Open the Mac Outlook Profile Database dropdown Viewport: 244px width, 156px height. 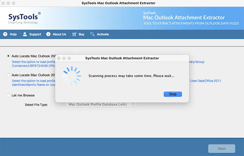click(x=101, y=104)
